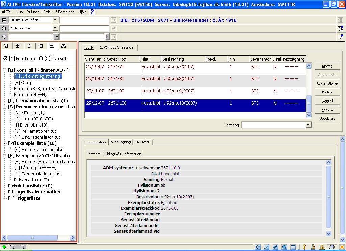Open the Rutiner menu
The height and width of the screenshot is (251, 346).
coord(33,12)
